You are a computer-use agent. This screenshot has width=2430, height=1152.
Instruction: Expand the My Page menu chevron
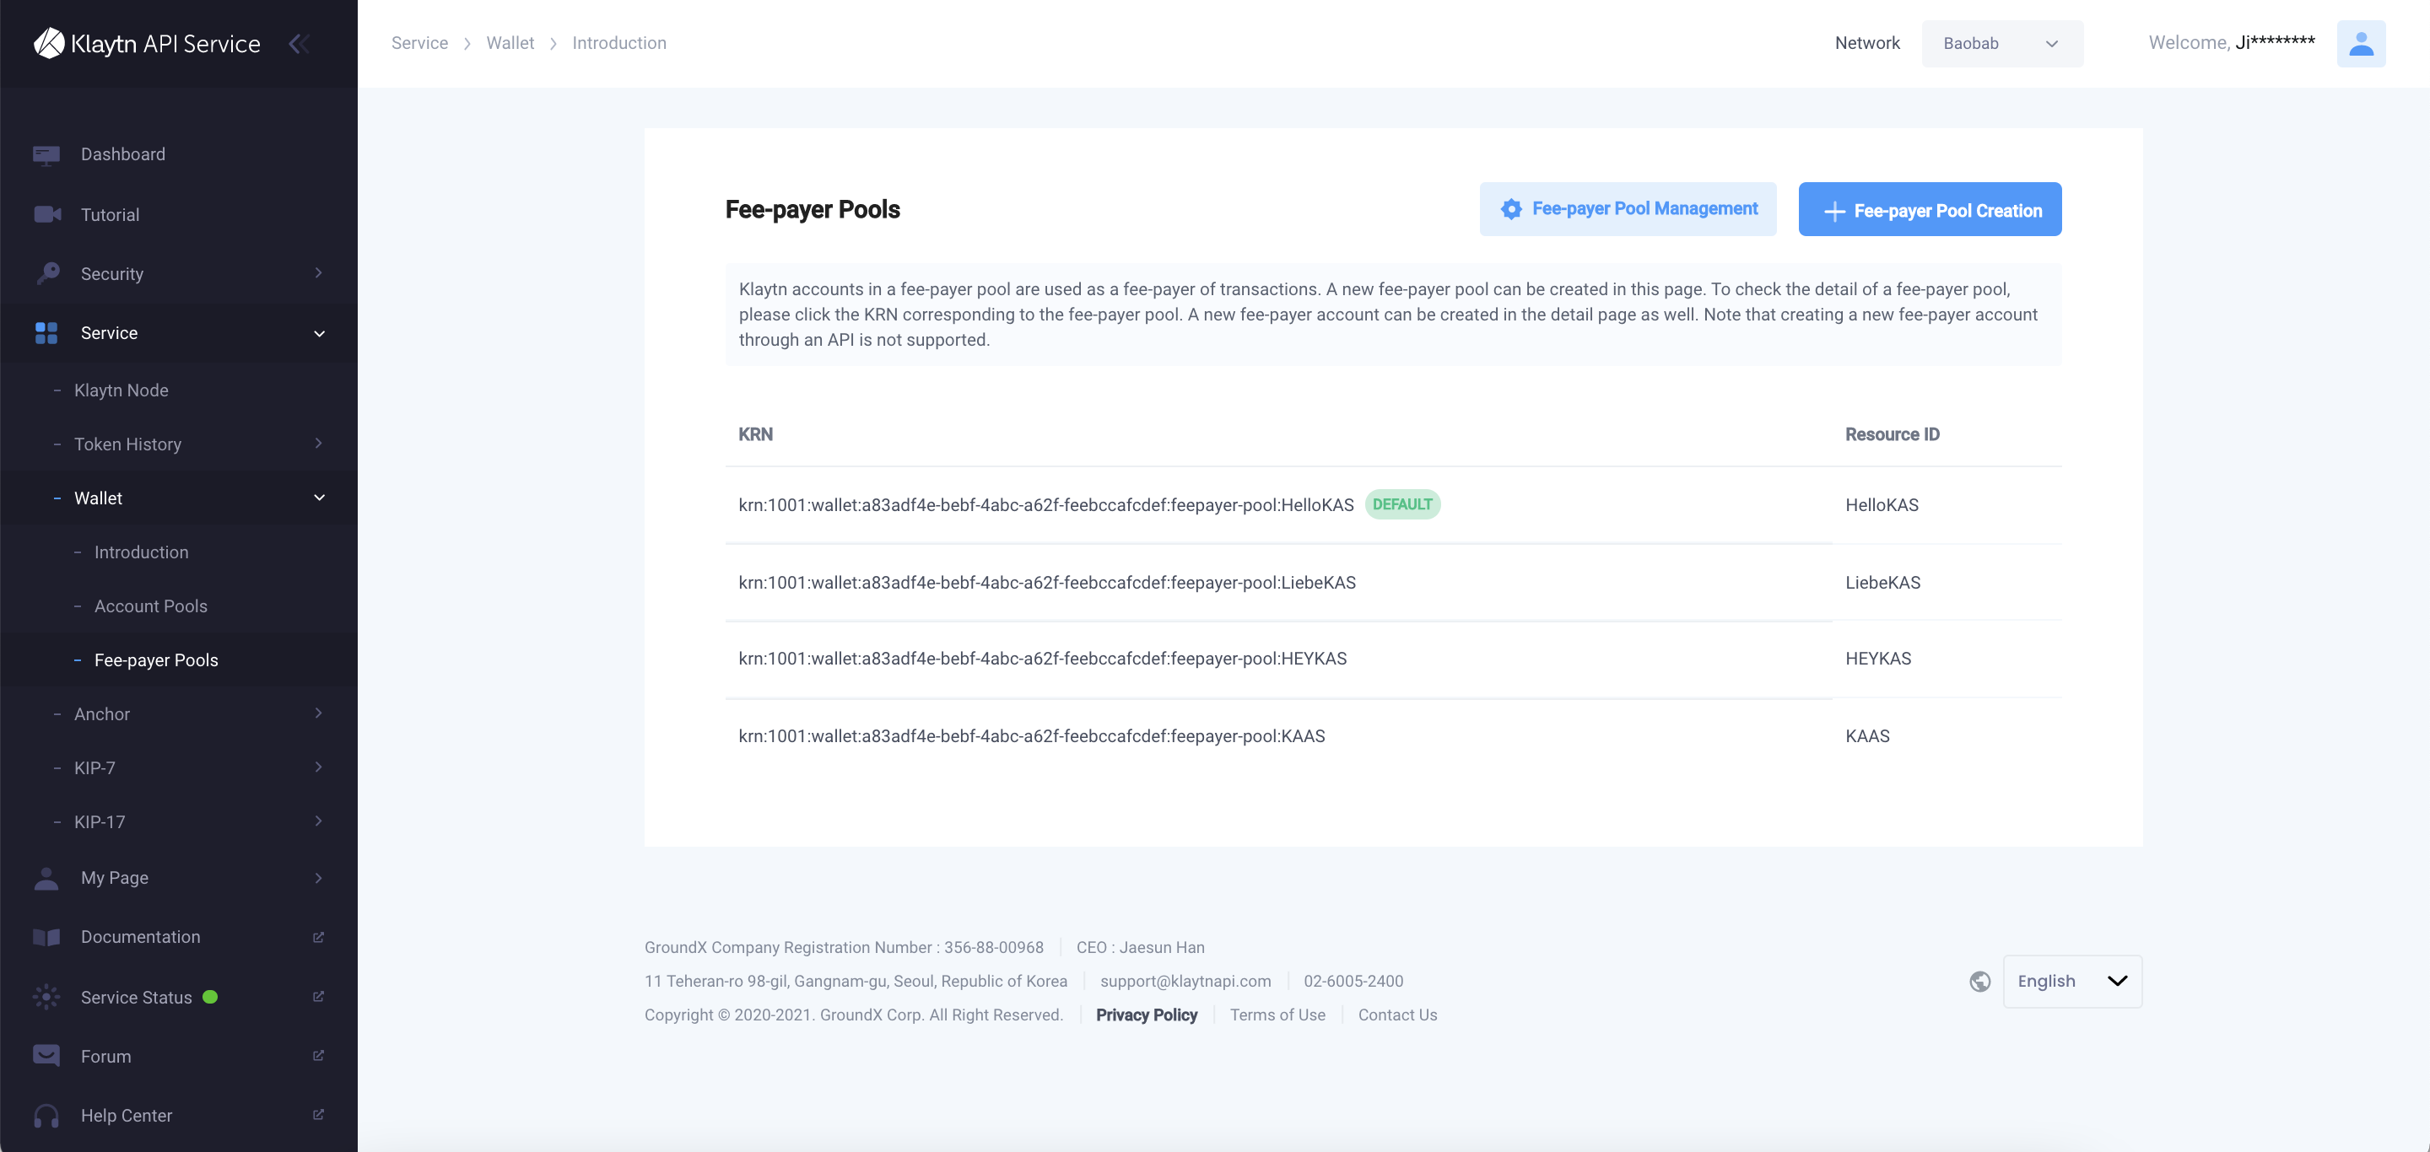click(319, 879)
